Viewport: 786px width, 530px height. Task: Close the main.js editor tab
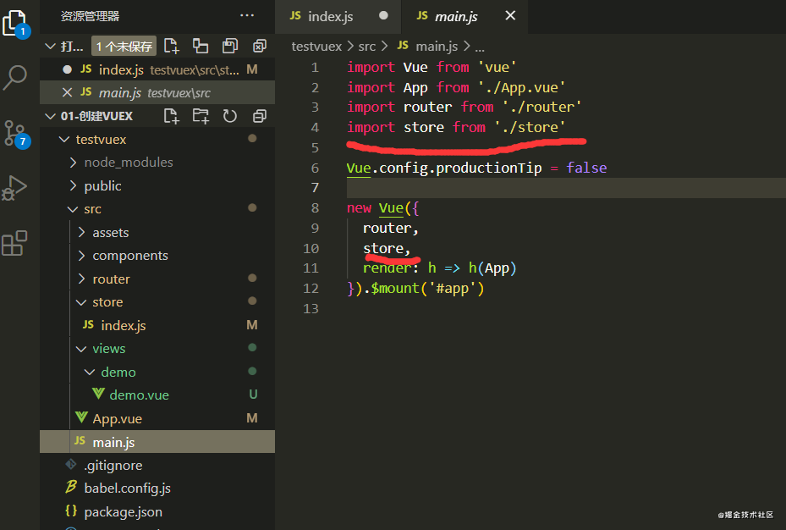pyautogui.click(x=510, y=15)
